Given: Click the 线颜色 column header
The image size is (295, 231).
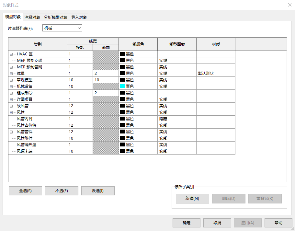Looking at the screenshot, I should (138, 44).
